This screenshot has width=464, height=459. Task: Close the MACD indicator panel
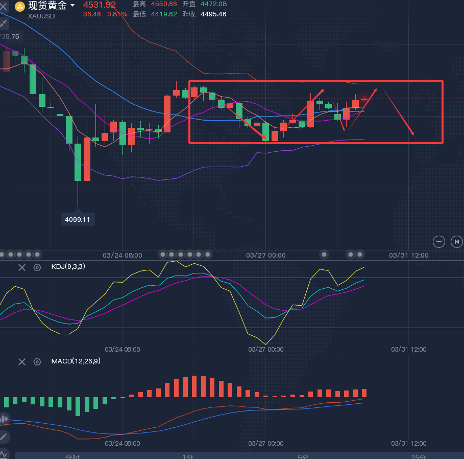22,362
